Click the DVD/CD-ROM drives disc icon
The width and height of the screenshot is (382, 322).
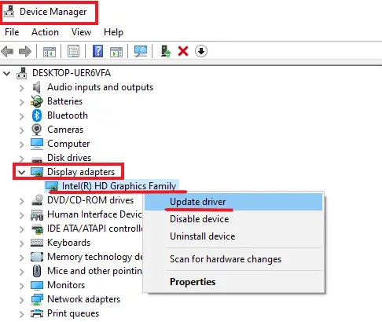[37, 200]
